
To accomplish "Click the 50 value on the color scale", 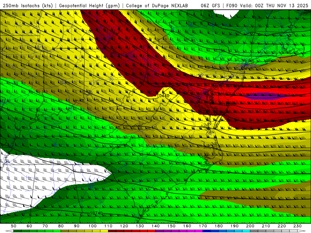I will [14, 226].
